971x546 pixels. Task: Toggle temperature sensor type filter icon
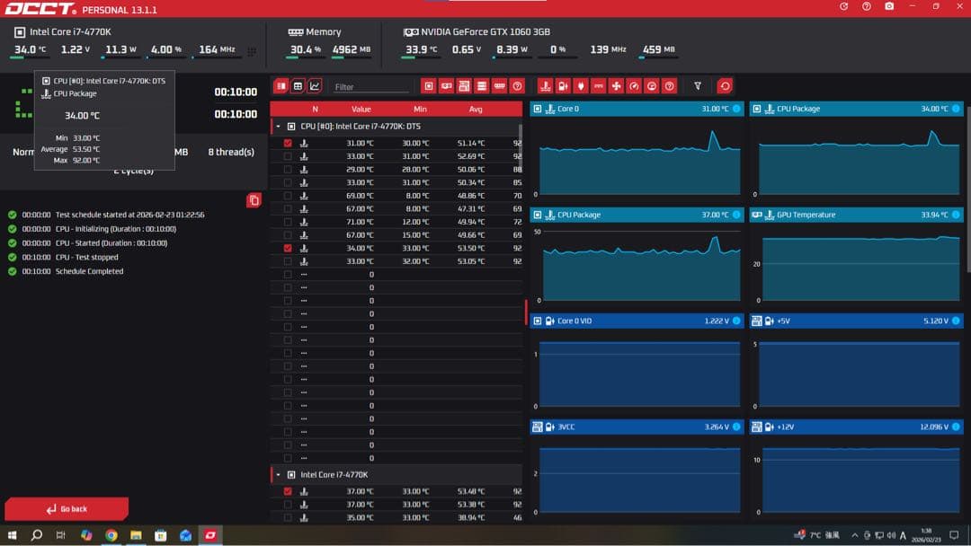click(545, 86)
